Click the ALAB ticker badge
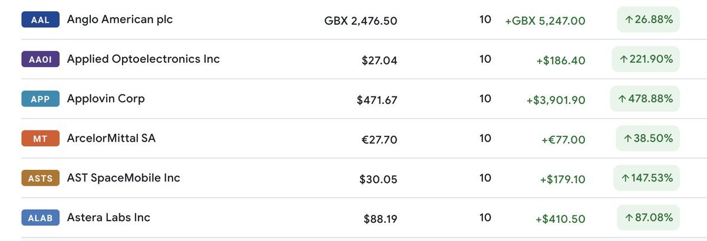The image size is (707, 241). tap(40, 218)
